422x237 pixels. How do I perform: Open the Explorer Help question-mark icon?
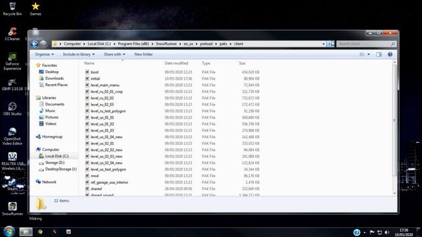pos(390,54)
